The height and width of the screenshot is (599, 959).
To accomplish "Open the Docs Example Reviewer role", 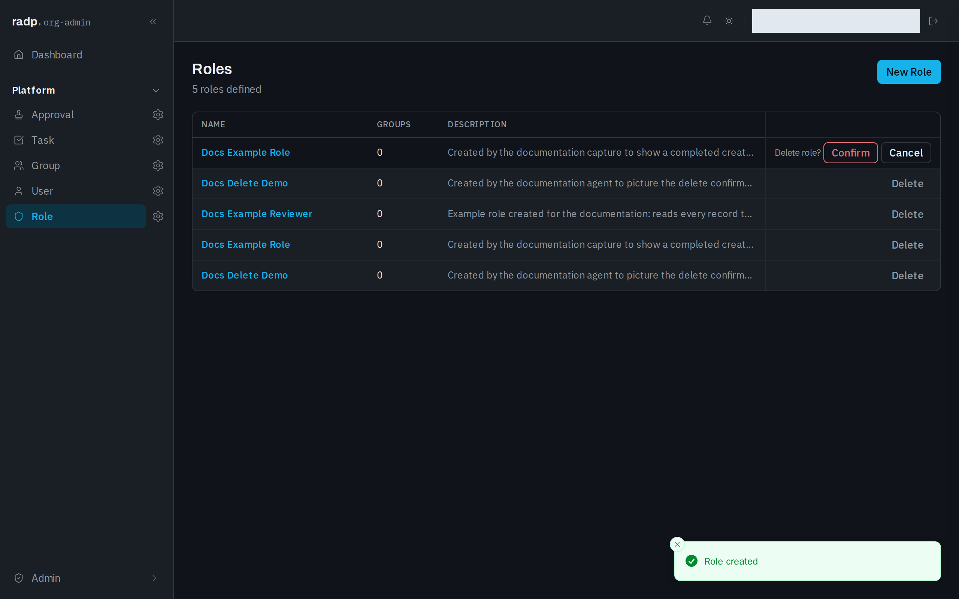I will coord(257,214).
